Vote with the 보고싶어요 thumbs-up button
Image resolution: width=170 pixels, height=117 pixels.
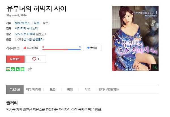tap(31, 48)
